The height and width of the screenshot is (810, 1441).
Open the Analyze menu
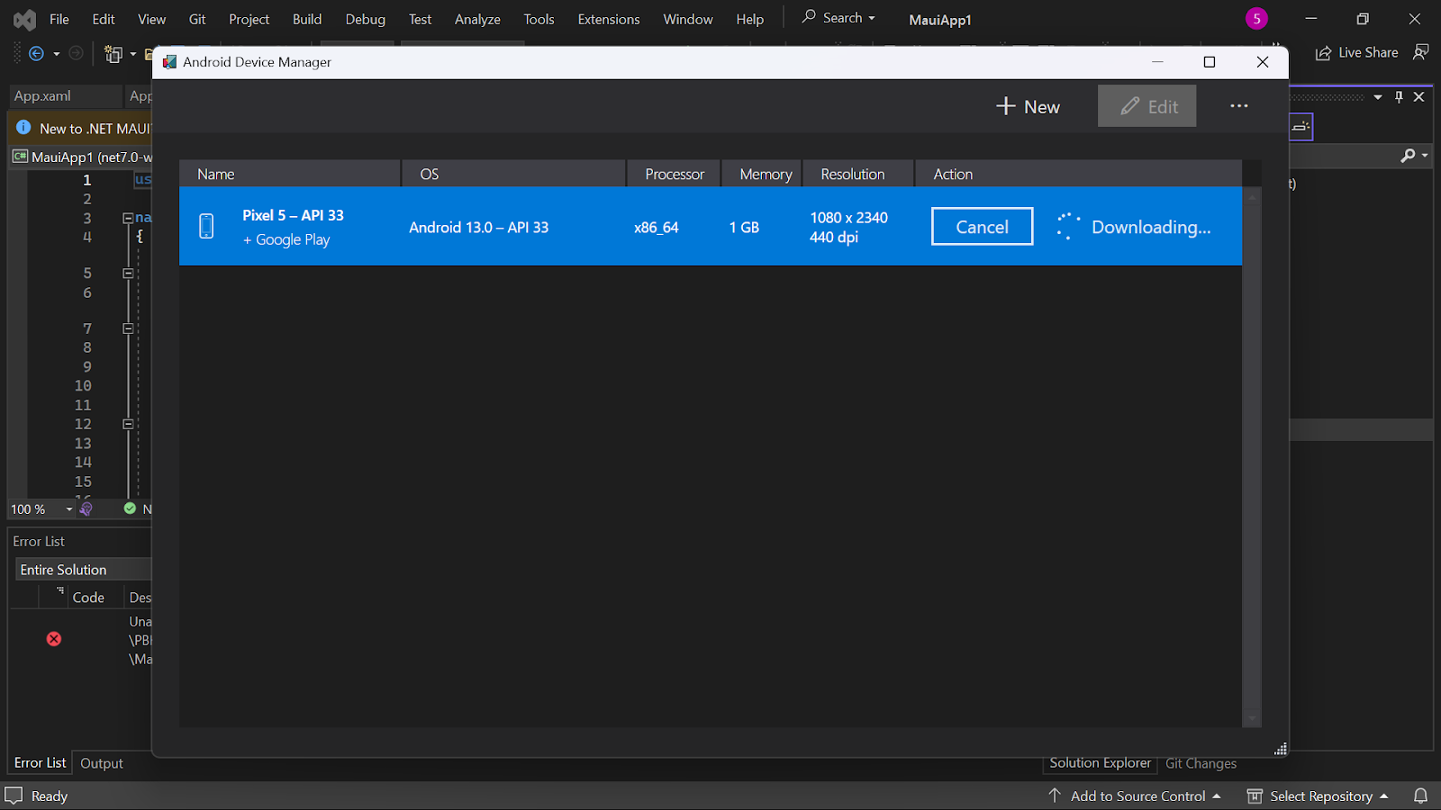click(x=477, y=19)
